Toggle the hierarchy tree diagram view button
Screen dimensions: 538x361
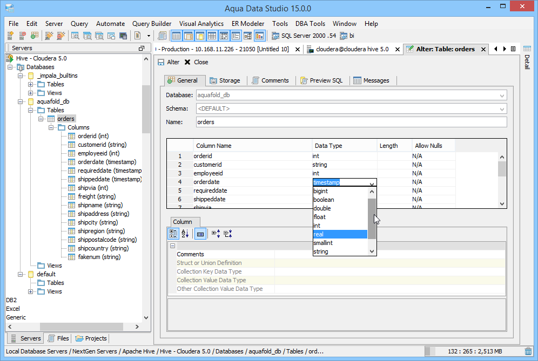pyautogui.click(x=248, y=36)
